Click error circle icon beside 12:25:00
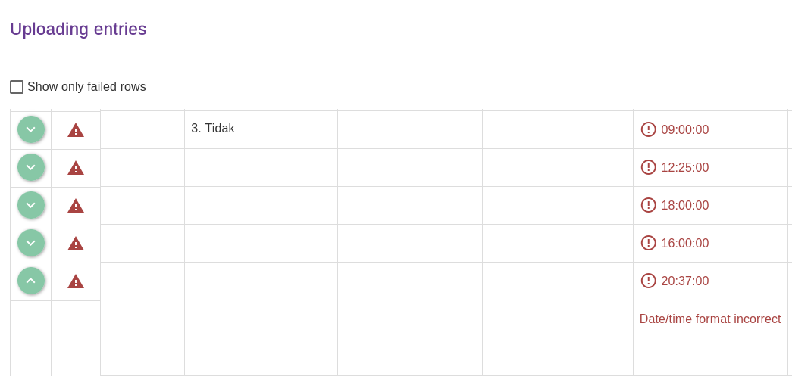The image size is (792, 376). click(x=649, y=167)
